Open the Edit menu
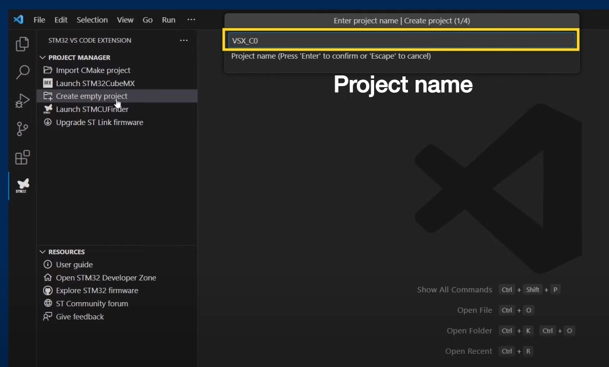 click(61, 20)
